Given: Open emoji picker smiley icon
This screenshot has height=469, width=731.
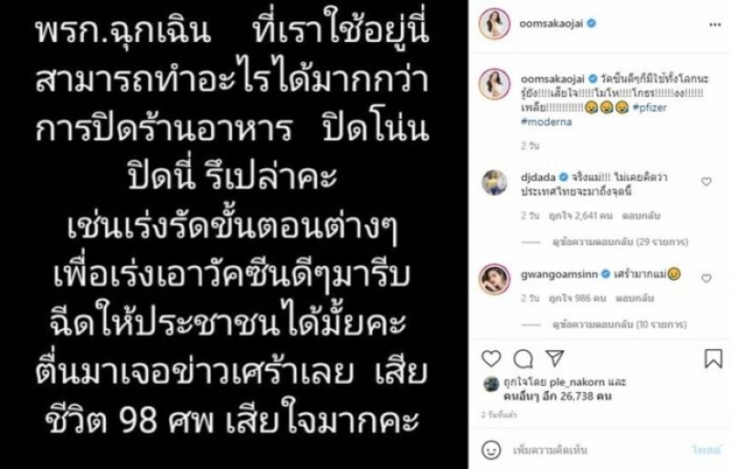Looking at the screenshot, I should (x=491, y=450).
